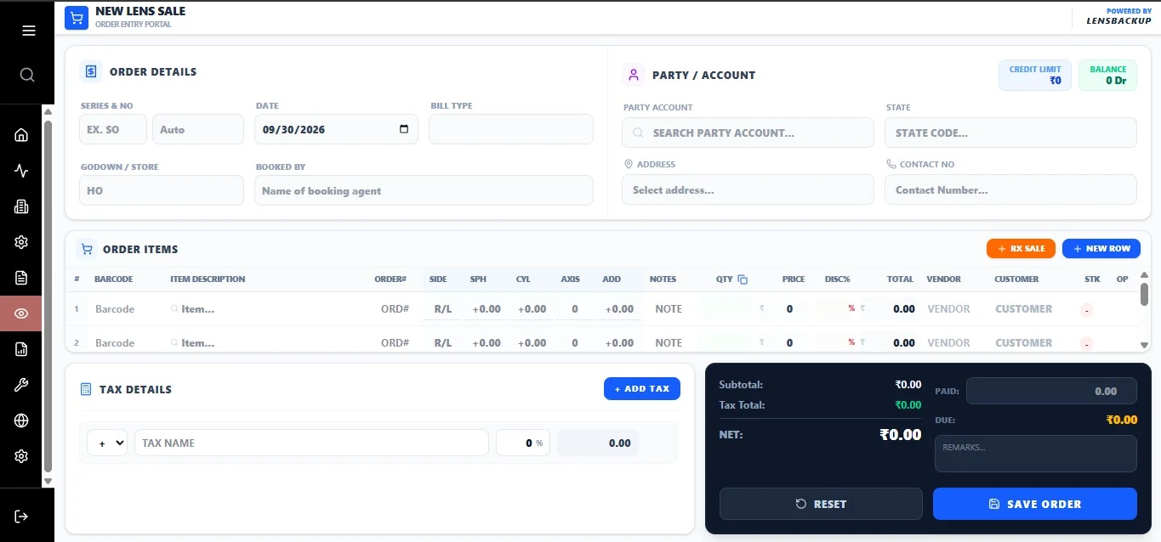The height and width of the screenshot is (542, 1161).
Task: Click the State Code input field
Action: [x=1010, y=133]
